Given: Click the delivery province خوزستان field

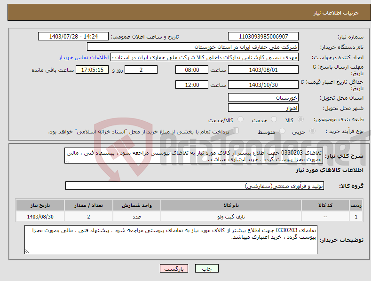Looking at the screenshot, I should [x=263, y=97].
